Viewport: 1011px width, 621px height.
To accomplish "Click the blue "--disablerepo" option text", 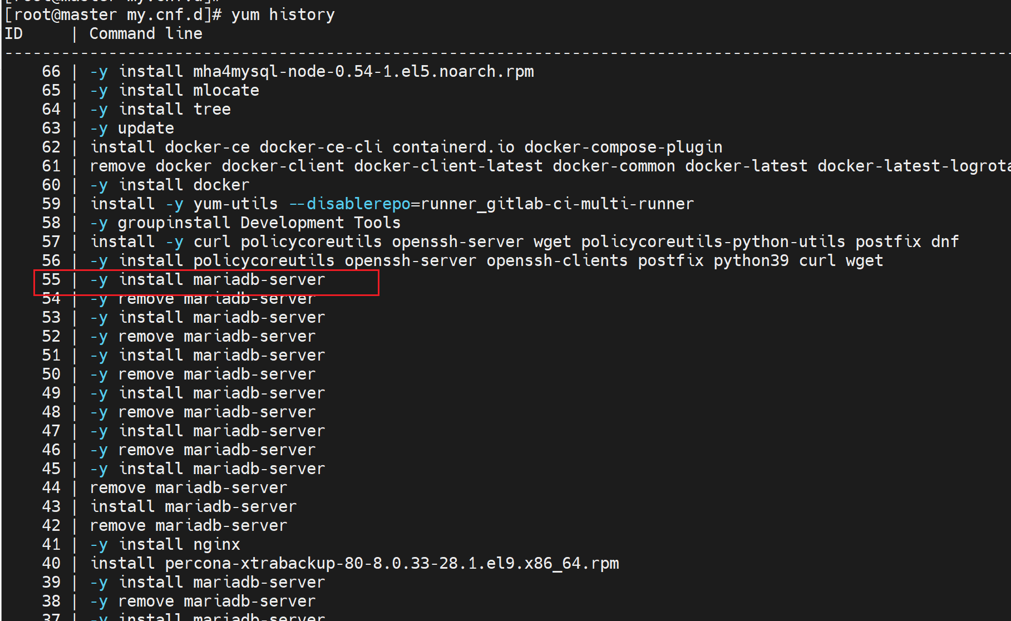I will (349, 204).
